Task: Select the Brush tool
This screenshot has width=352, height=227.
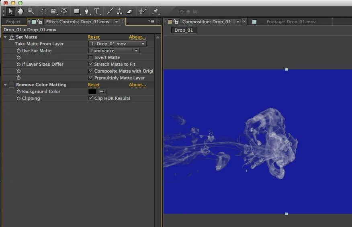Action: 110,11
